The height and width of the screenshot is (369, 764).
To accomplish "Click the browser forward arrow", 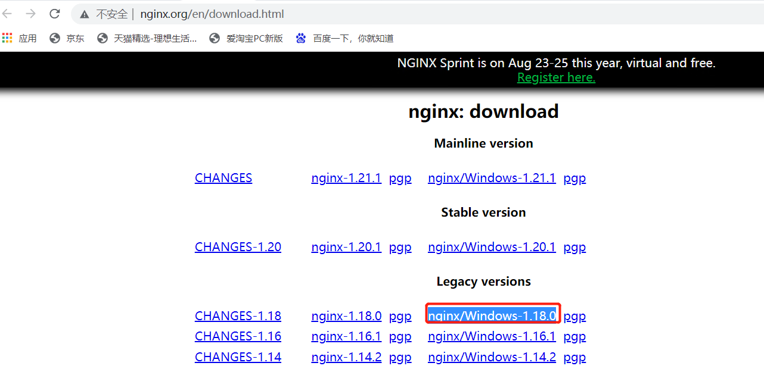I will click(x=31, y=14).
